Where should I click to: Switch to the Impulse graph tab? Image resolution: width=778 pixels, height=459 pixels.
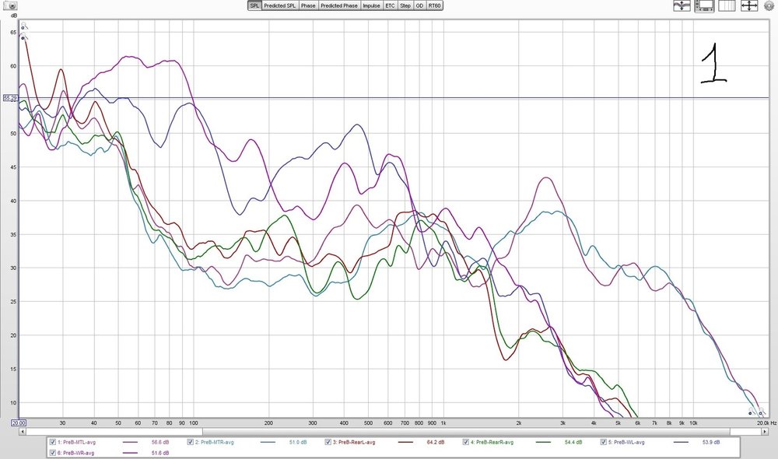(371, 5)
